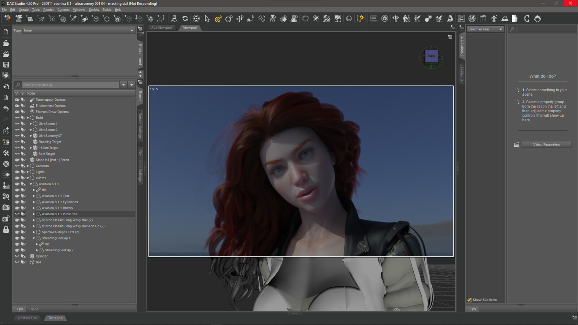Click the AUX viewport toggle icon
The image size is (578, 325).
coord(174,18)
